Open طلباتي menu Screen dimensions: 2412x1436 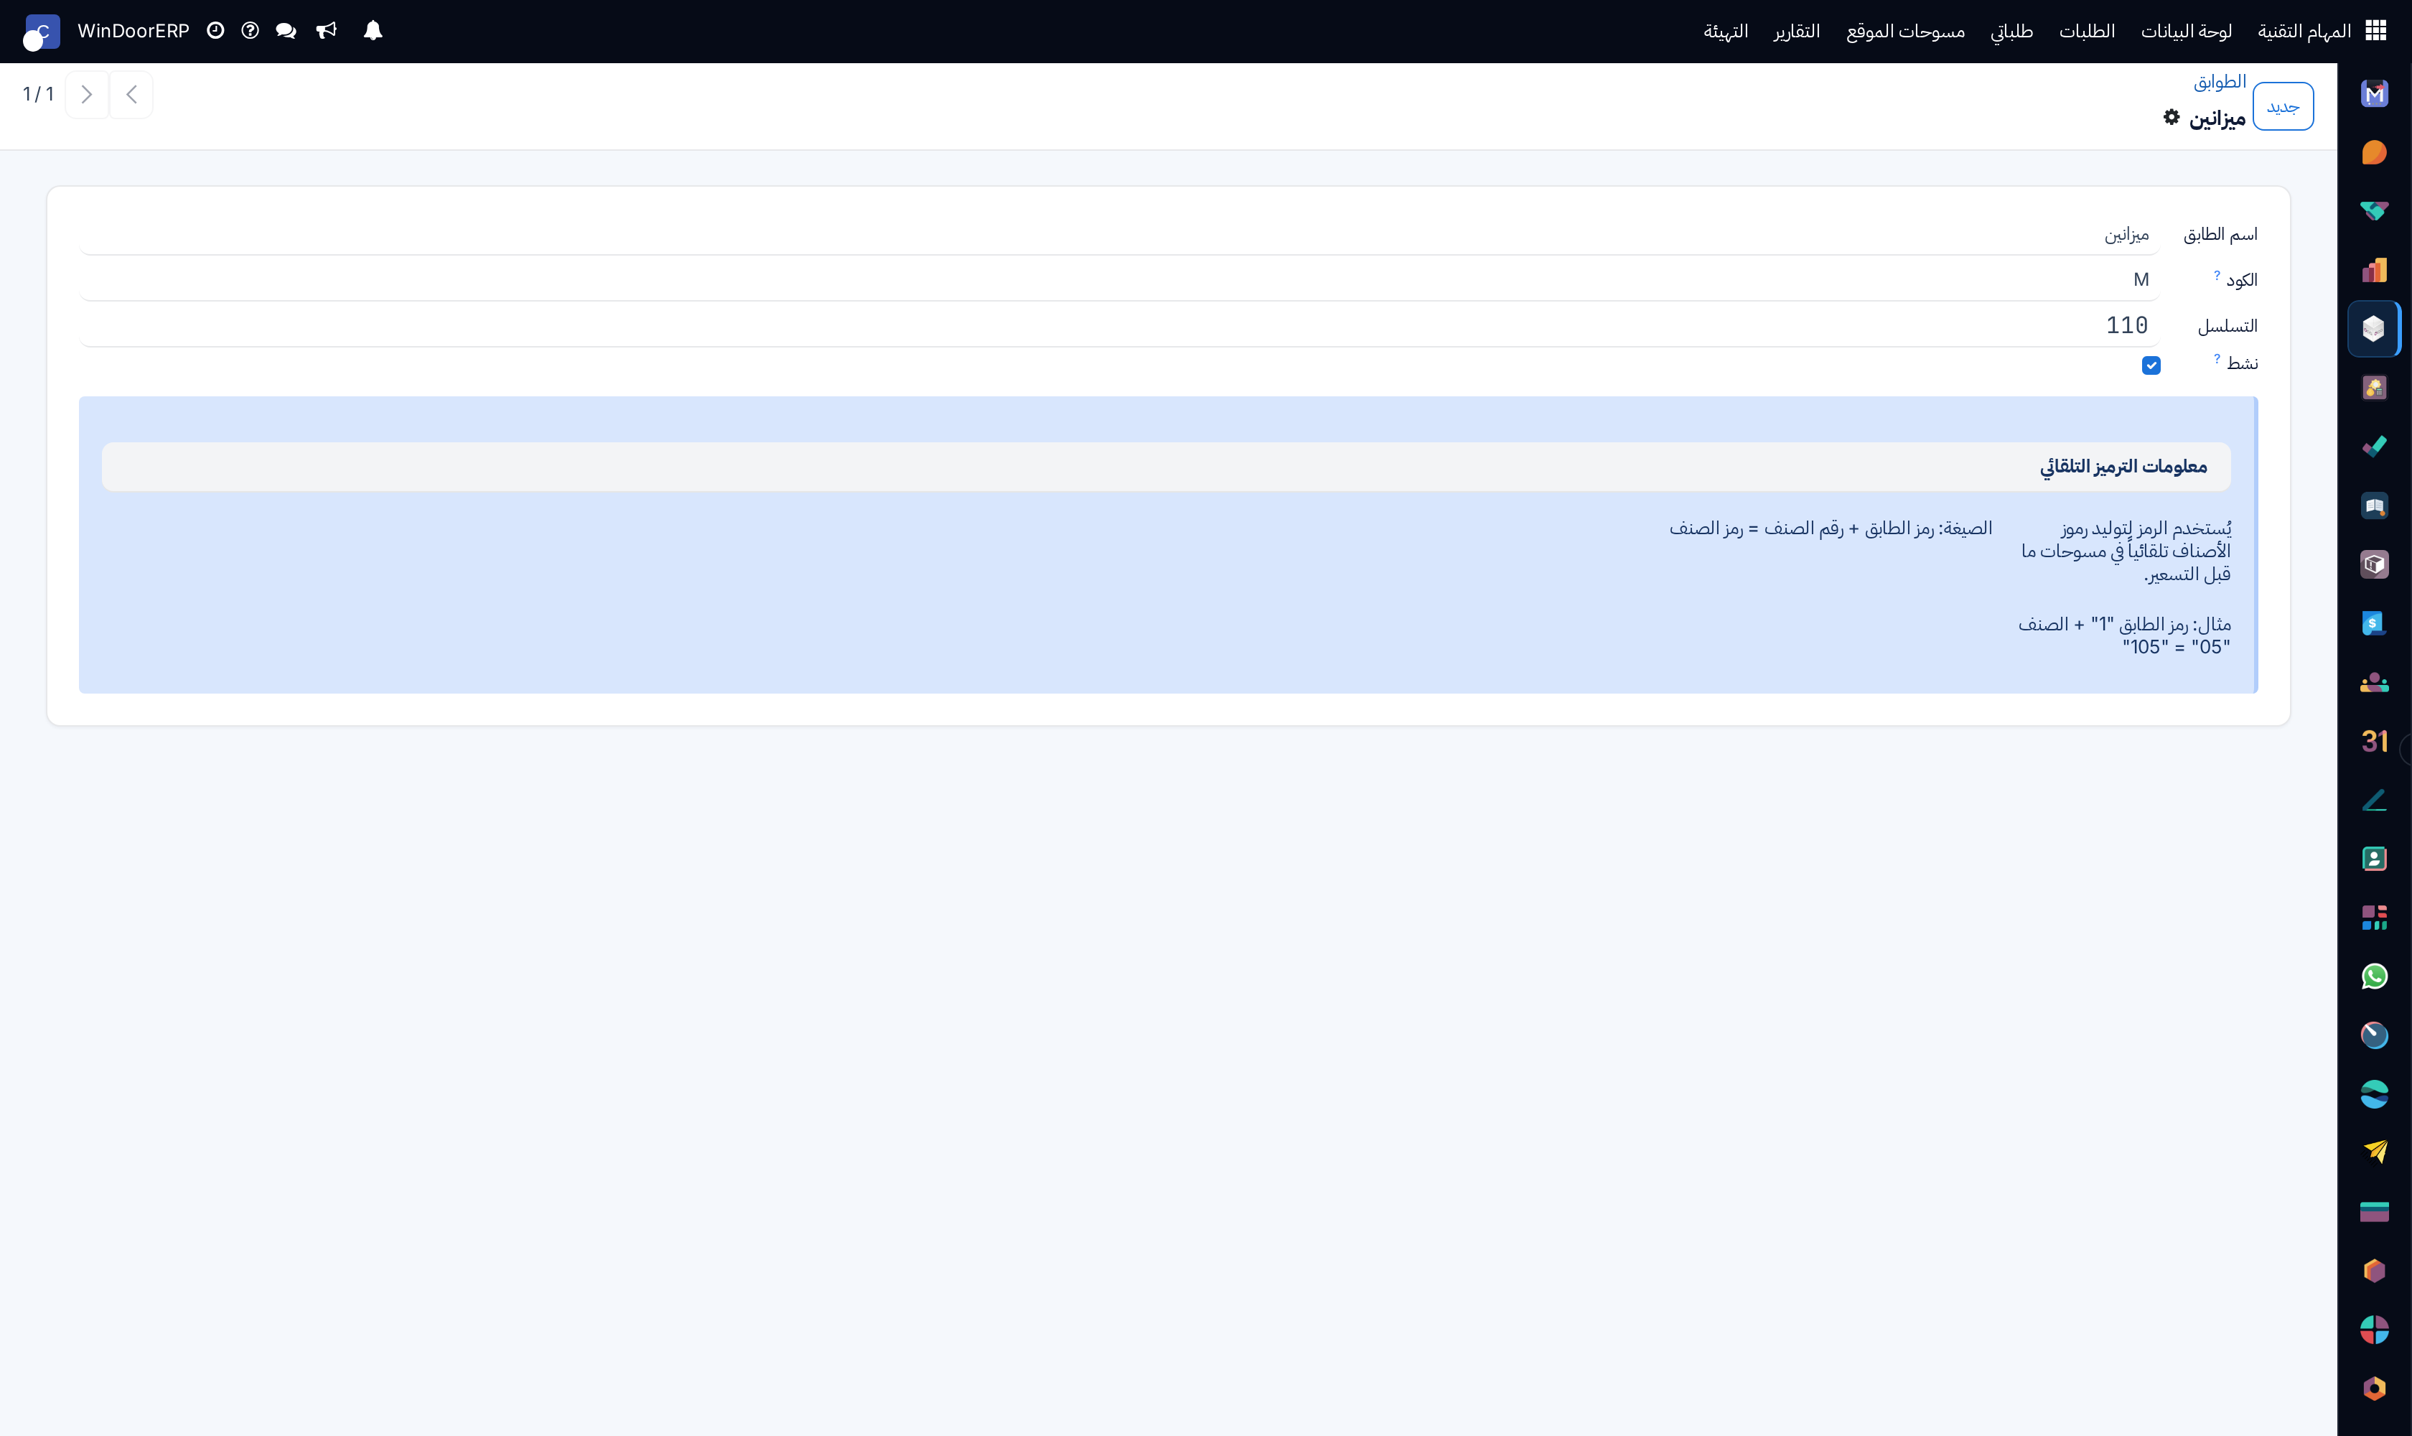[x=2011, y=31]
